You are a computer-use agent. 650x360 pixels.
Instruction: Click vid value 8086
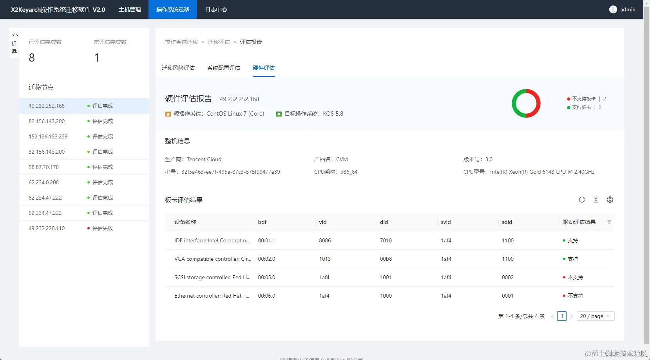click(x=325, y=240)
